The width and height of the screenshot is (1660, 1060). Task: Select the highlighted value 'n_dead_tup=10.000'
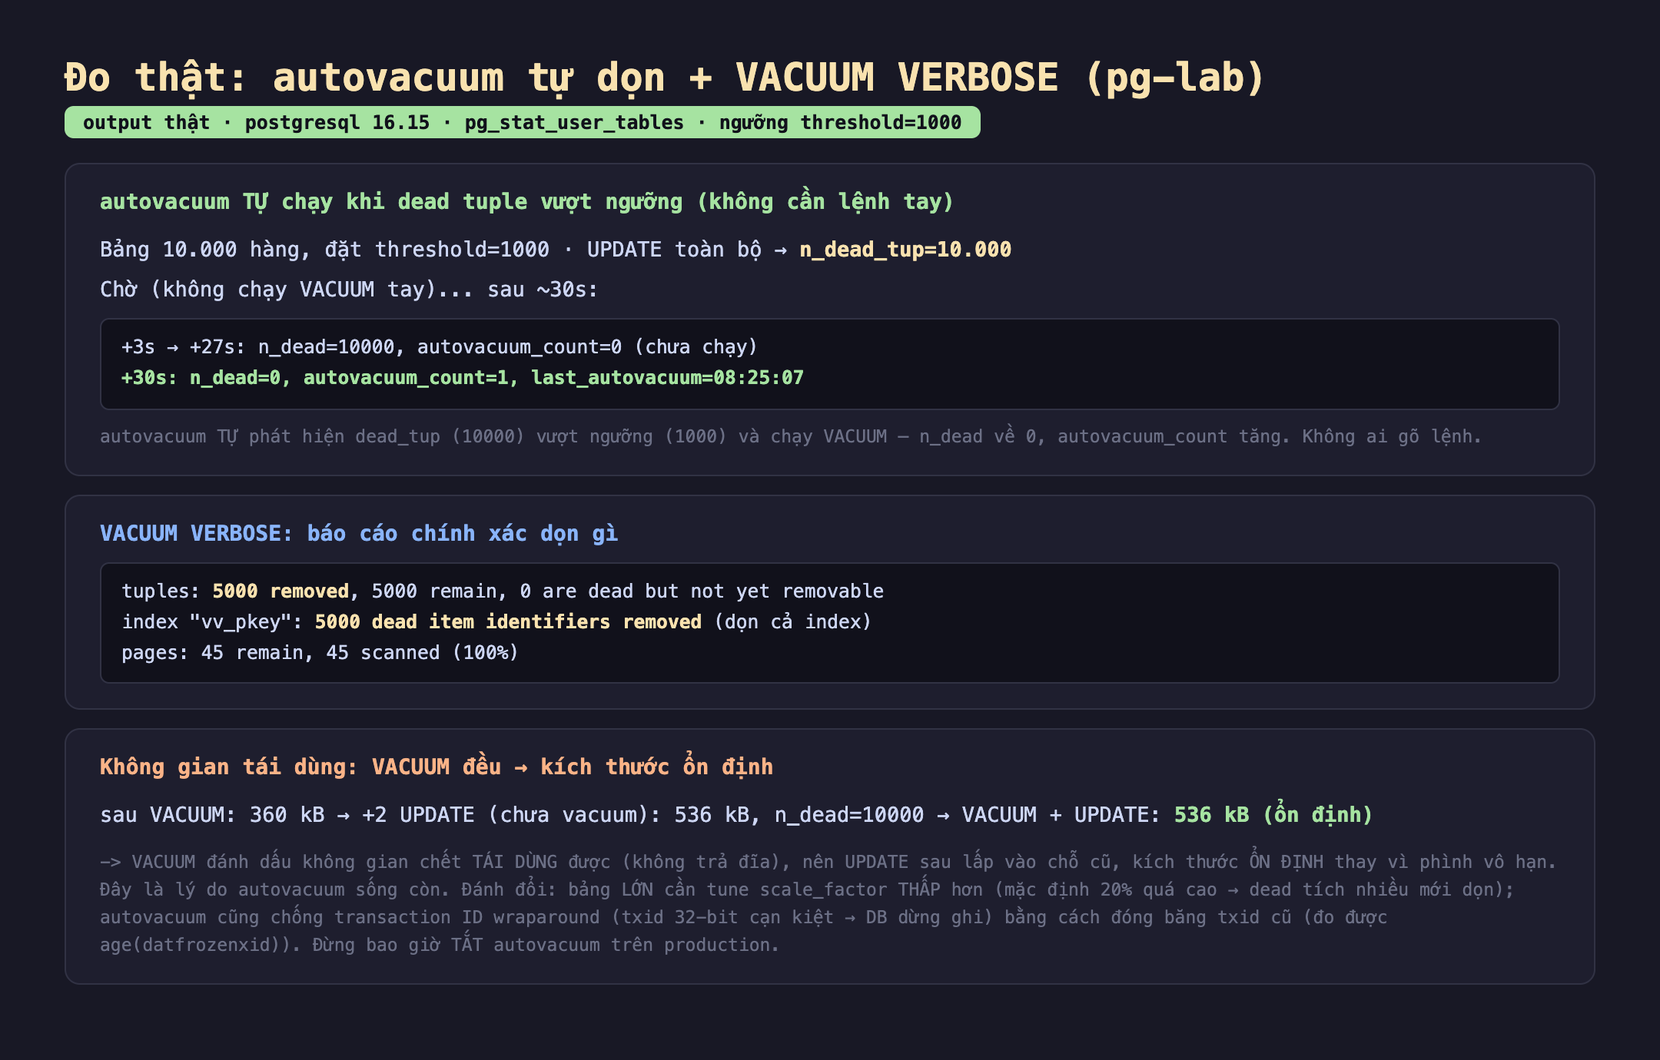[x=905, y=250]
